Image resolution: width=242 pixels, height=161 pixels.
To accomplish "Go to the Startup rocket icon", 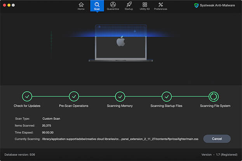I will [x=129, y=5].
